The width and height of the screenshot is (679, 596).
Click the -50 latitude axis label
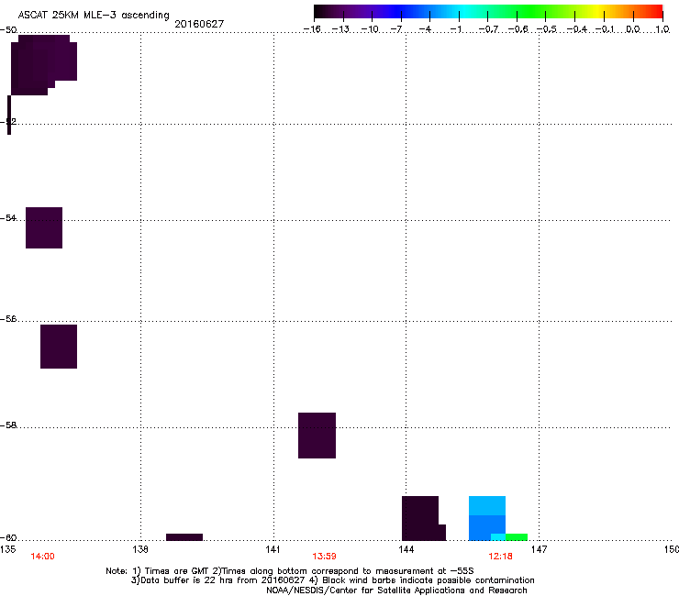[x=8, y=30]
